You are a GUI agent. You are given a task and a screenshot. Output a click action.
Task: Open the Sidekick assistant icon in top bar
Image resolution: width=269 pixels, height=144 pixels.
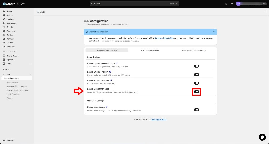point(226,4)
